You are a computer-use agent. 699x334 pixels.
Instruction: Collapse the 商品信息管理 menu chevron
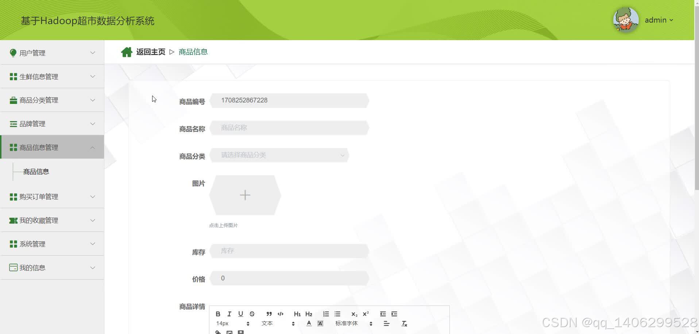pos(93,147)
